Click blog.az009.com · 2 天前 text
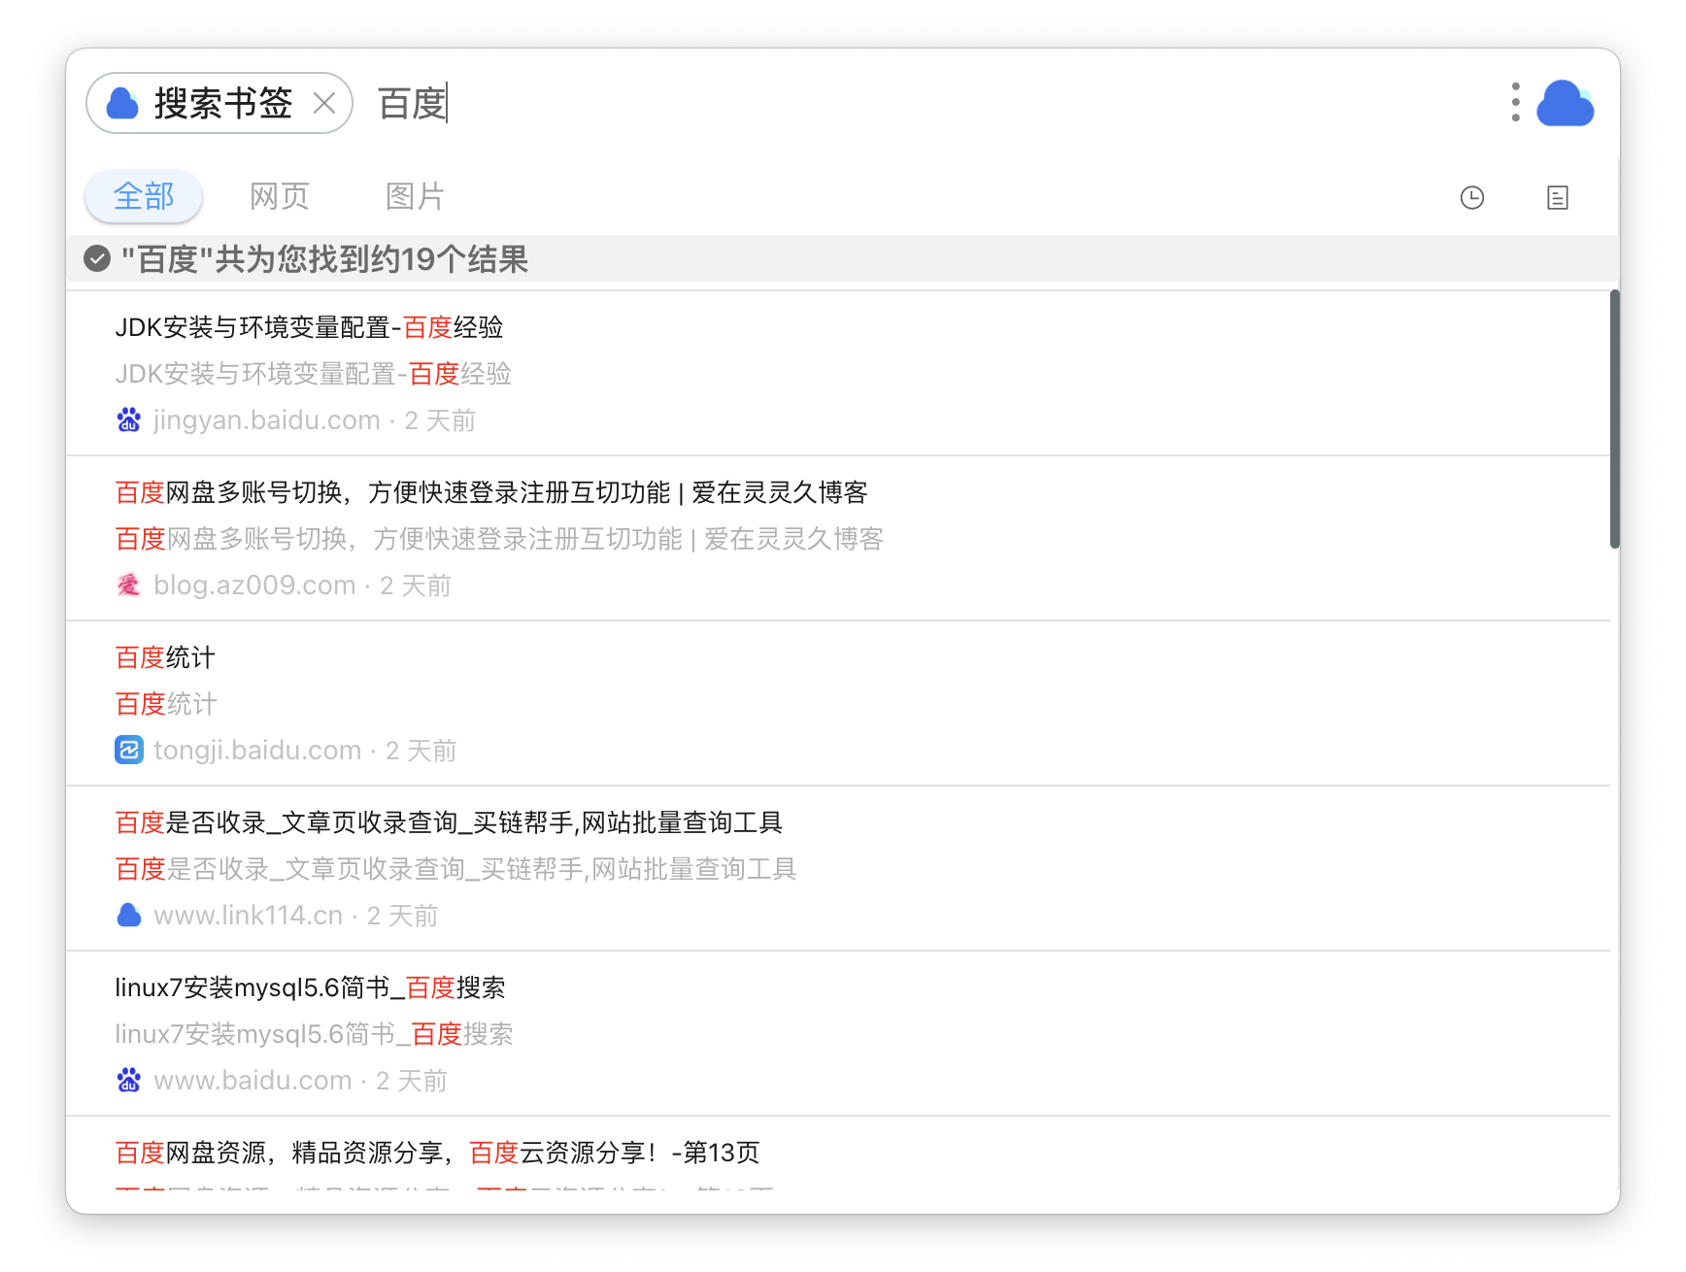This screenshot has height=1272, width=1686. pyautogui.click(x=303, y=586)
